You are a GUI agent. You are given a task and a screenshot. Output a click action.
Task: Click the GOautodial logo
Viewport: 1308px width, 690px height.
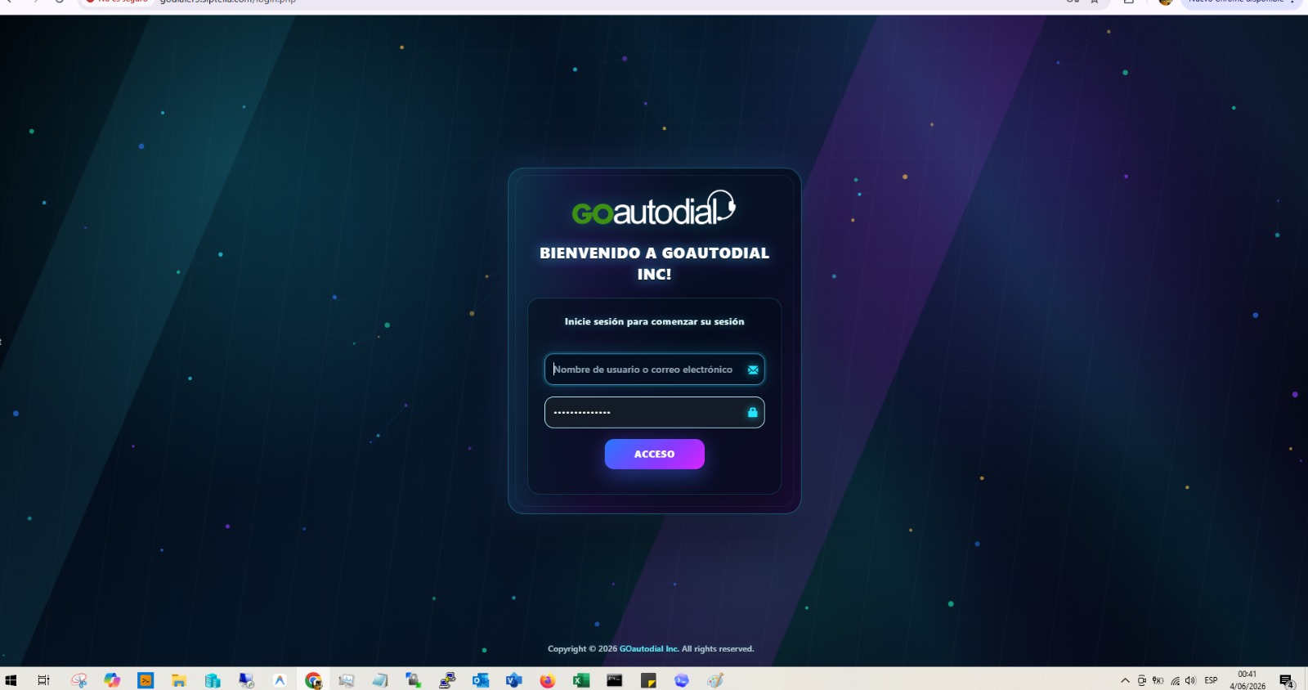[x=654, y=208]
